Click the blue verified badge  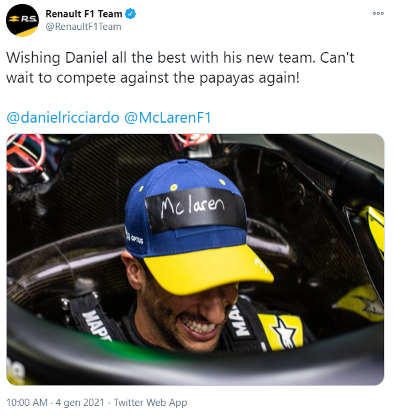[130, 14]
